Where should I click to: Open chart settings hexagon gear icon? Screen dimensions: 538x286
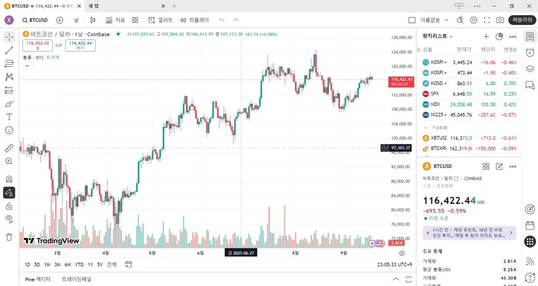pos(473,20)
